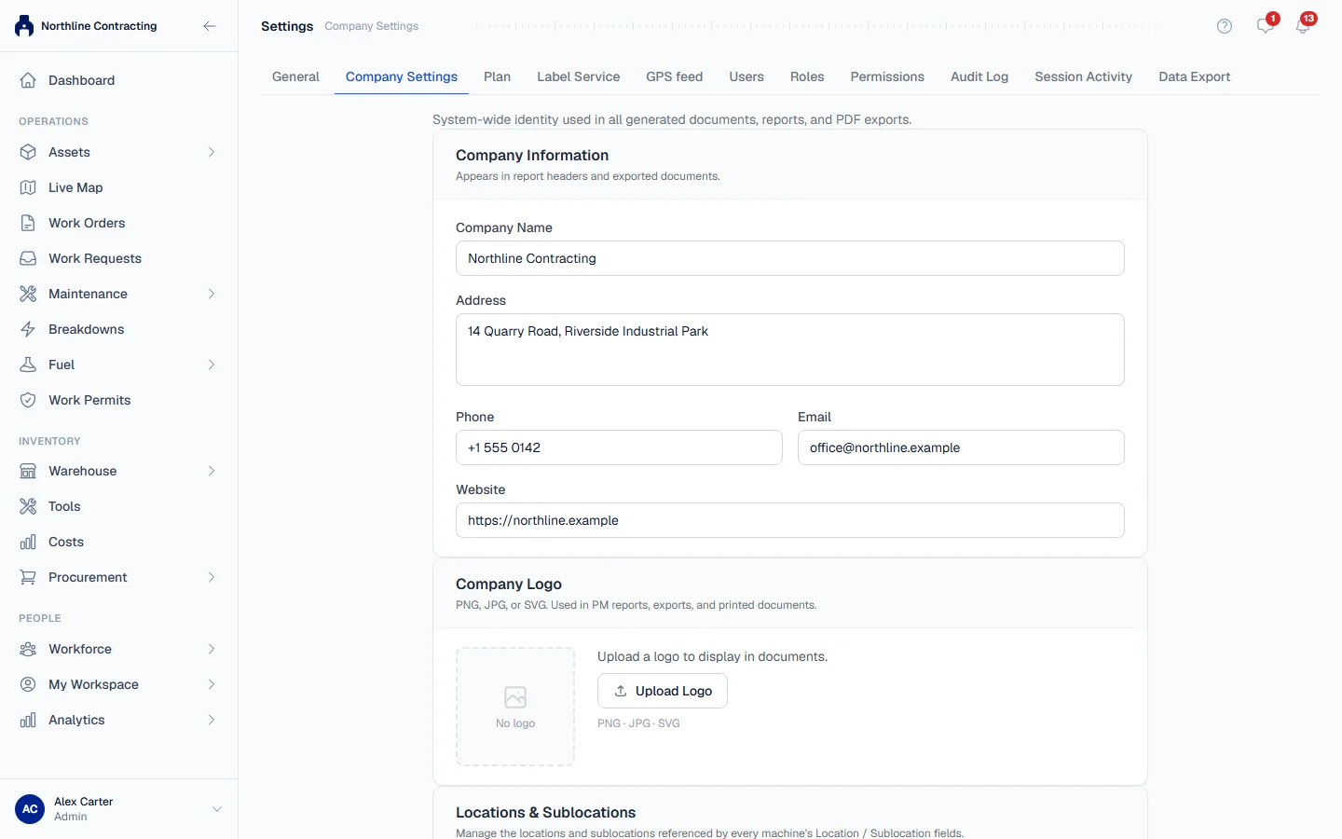Image resolution: width=1342 pixels, height=839 pixels.
Task: Open the Audit Log tab
Action: tap(979, 76)
